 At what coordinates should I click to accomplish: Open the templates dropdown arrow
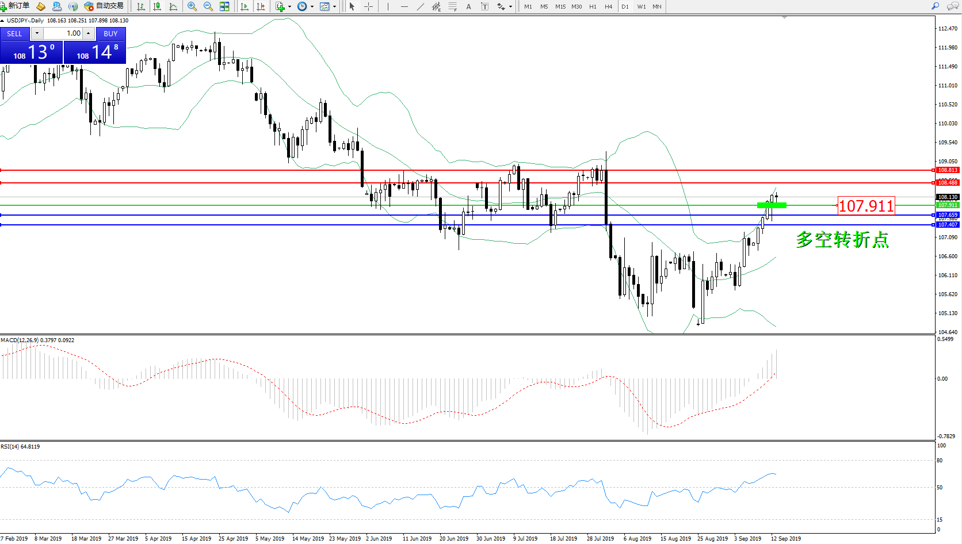(x=334, y=7)
